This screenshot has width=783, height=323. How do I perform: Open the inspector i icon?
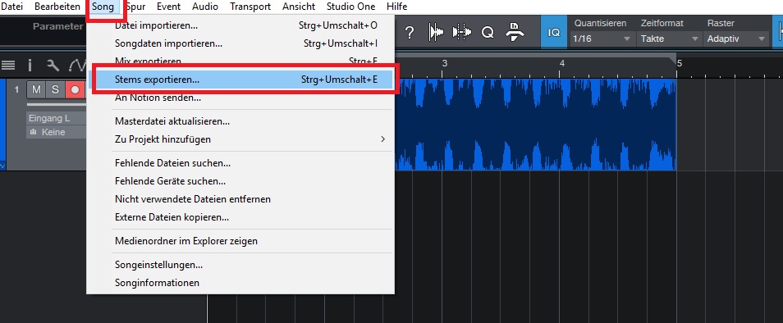(30, 65)
